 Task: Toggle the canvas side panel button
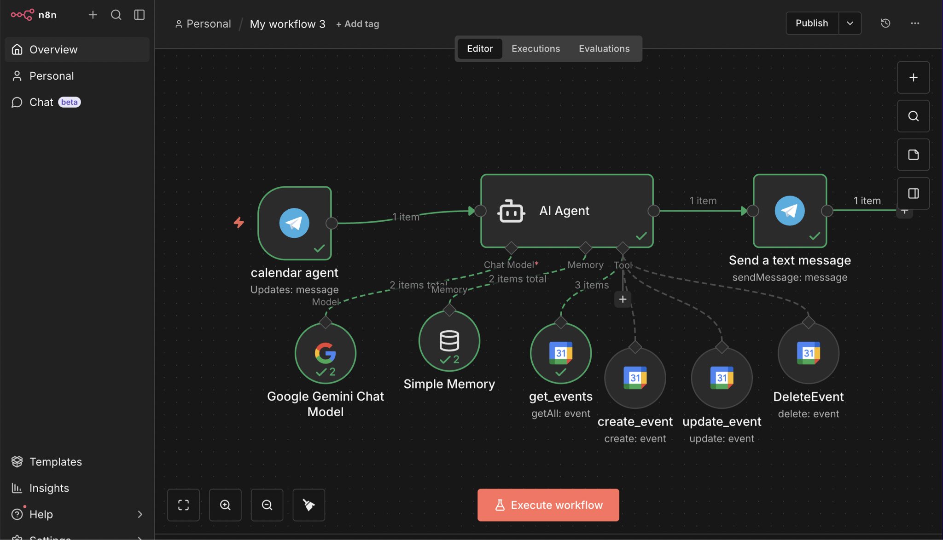tap(913, 193)
